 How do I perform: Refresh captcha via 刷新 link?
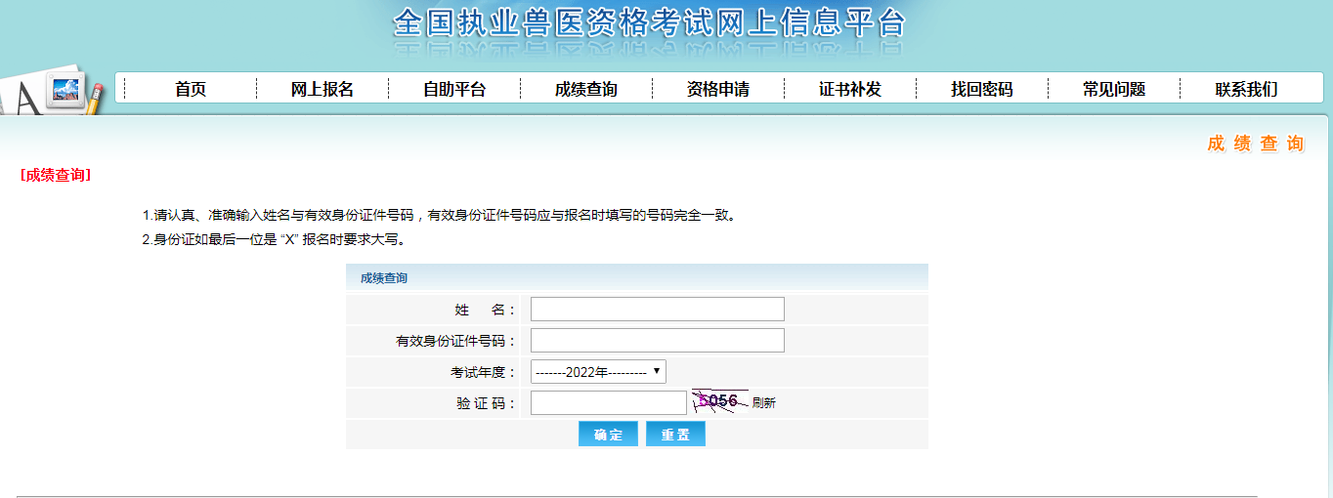(x=764, y=403)
